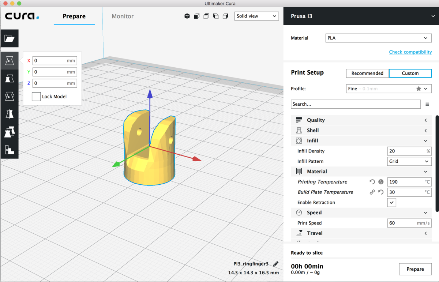Click the pencil icon beside PI3_ringfinger3
Viewport: 439px width, 282px height.
(276, 264)
